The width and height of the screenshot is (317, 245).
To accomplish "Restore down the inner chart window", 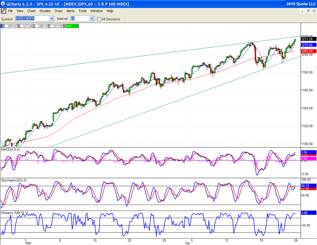I will coord(307,11).
